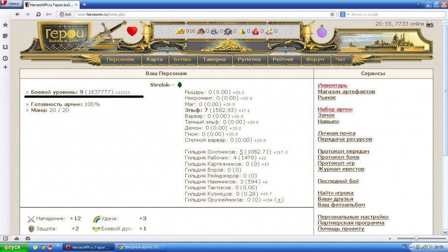Click the green elf faction leaf icon

(180, 85)
